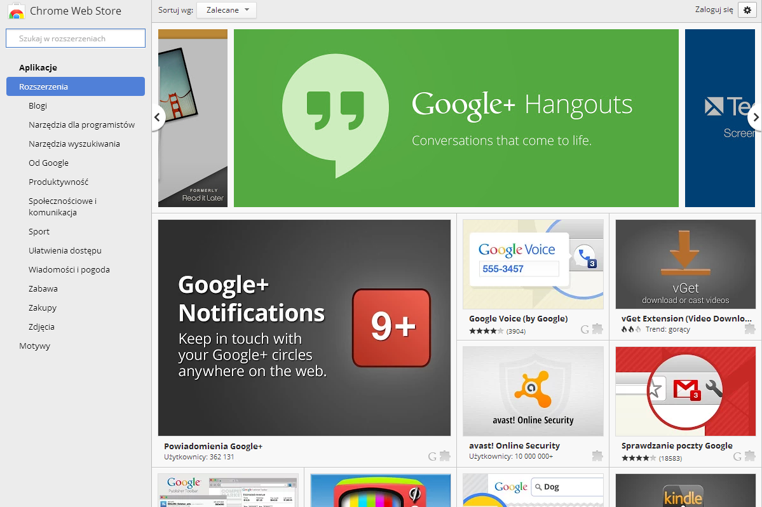Click the star rating of Google Voice
762x507 pixels.
tap(486, 331)
